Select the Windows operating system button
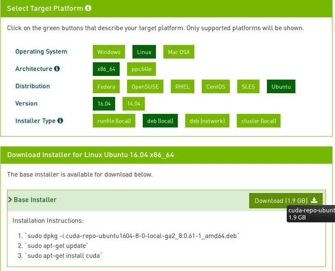 109,52
